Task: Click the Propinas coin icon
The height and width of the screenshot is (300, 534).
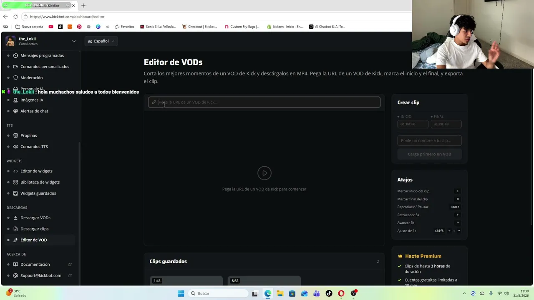Action: [15, 135]
